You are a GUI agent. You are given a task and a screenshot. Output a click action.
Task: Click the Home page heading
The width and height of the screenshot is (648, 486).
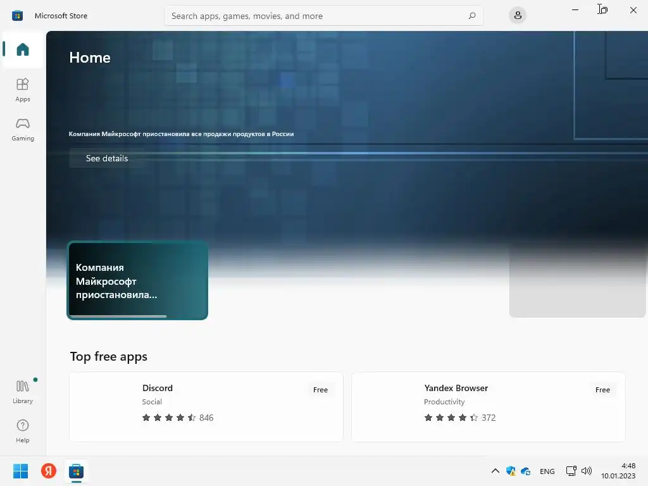(x=90, y=58)
